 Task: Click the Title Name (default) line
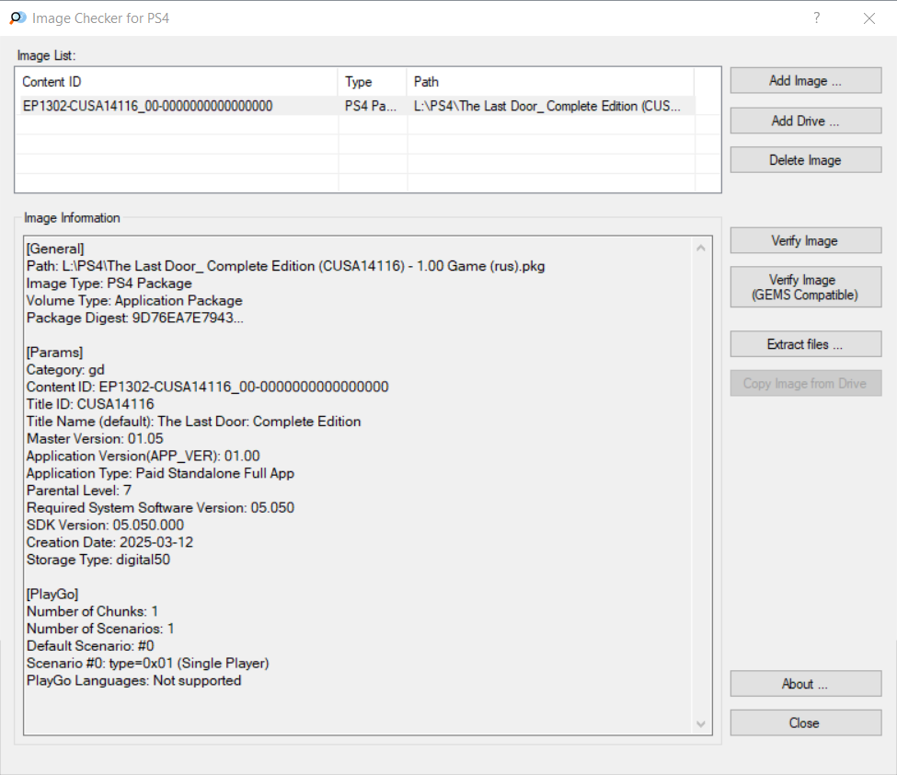[x=194, y=422]
